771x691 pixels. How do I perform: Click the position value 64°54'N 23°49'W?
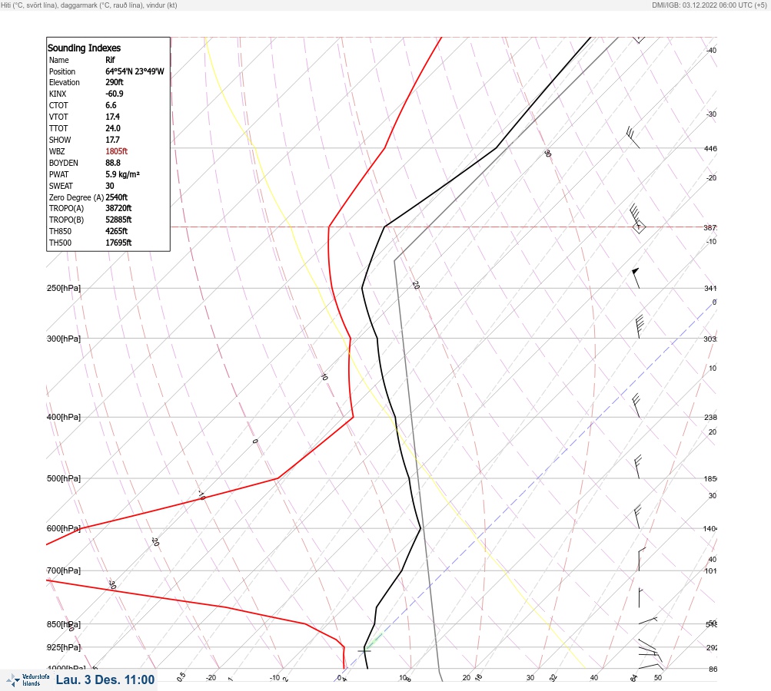pyautogui.click(x=135, y=71)
